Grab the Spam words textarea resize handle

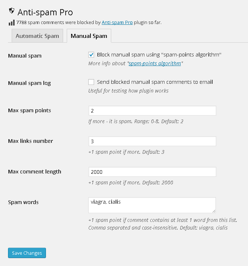[214, 211]
